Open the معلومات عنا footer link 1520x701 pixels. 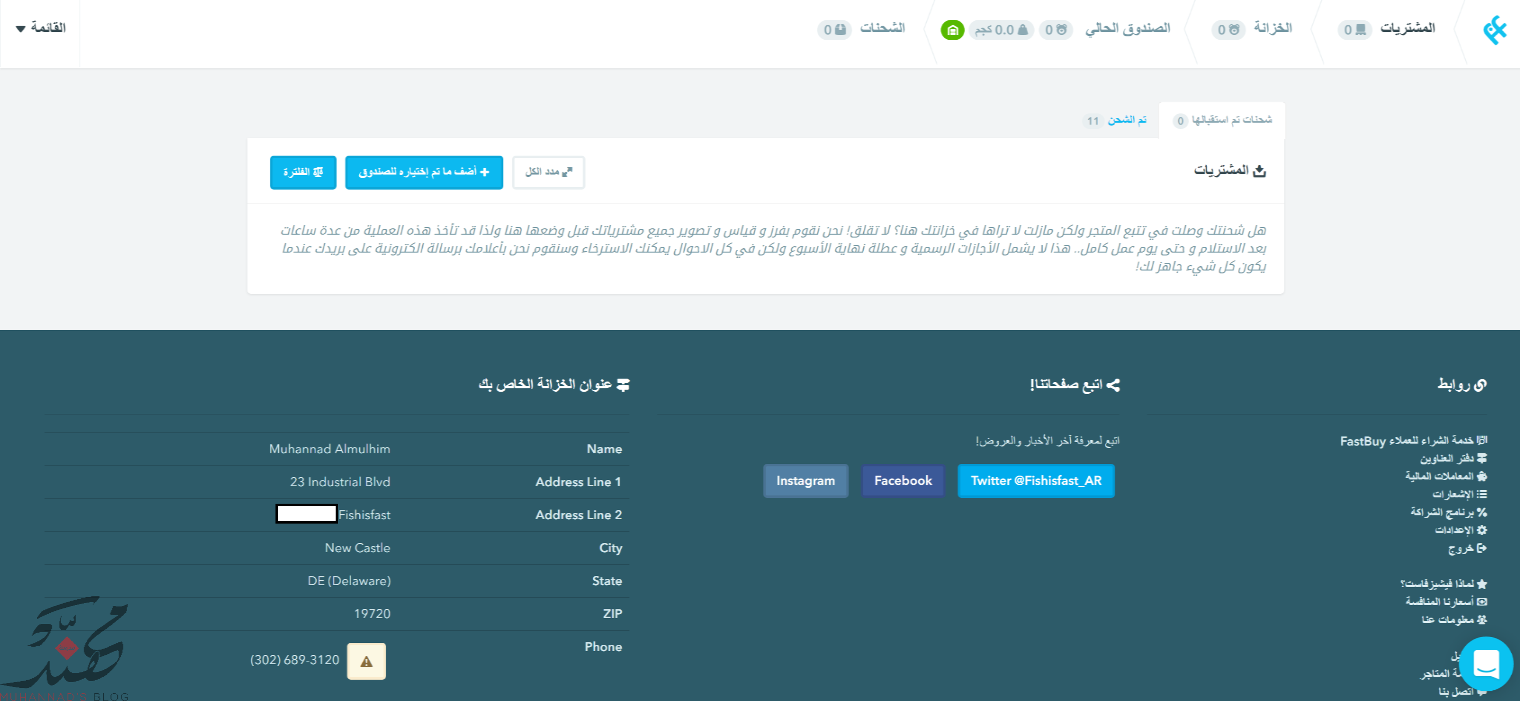(x=1454, y=620)
